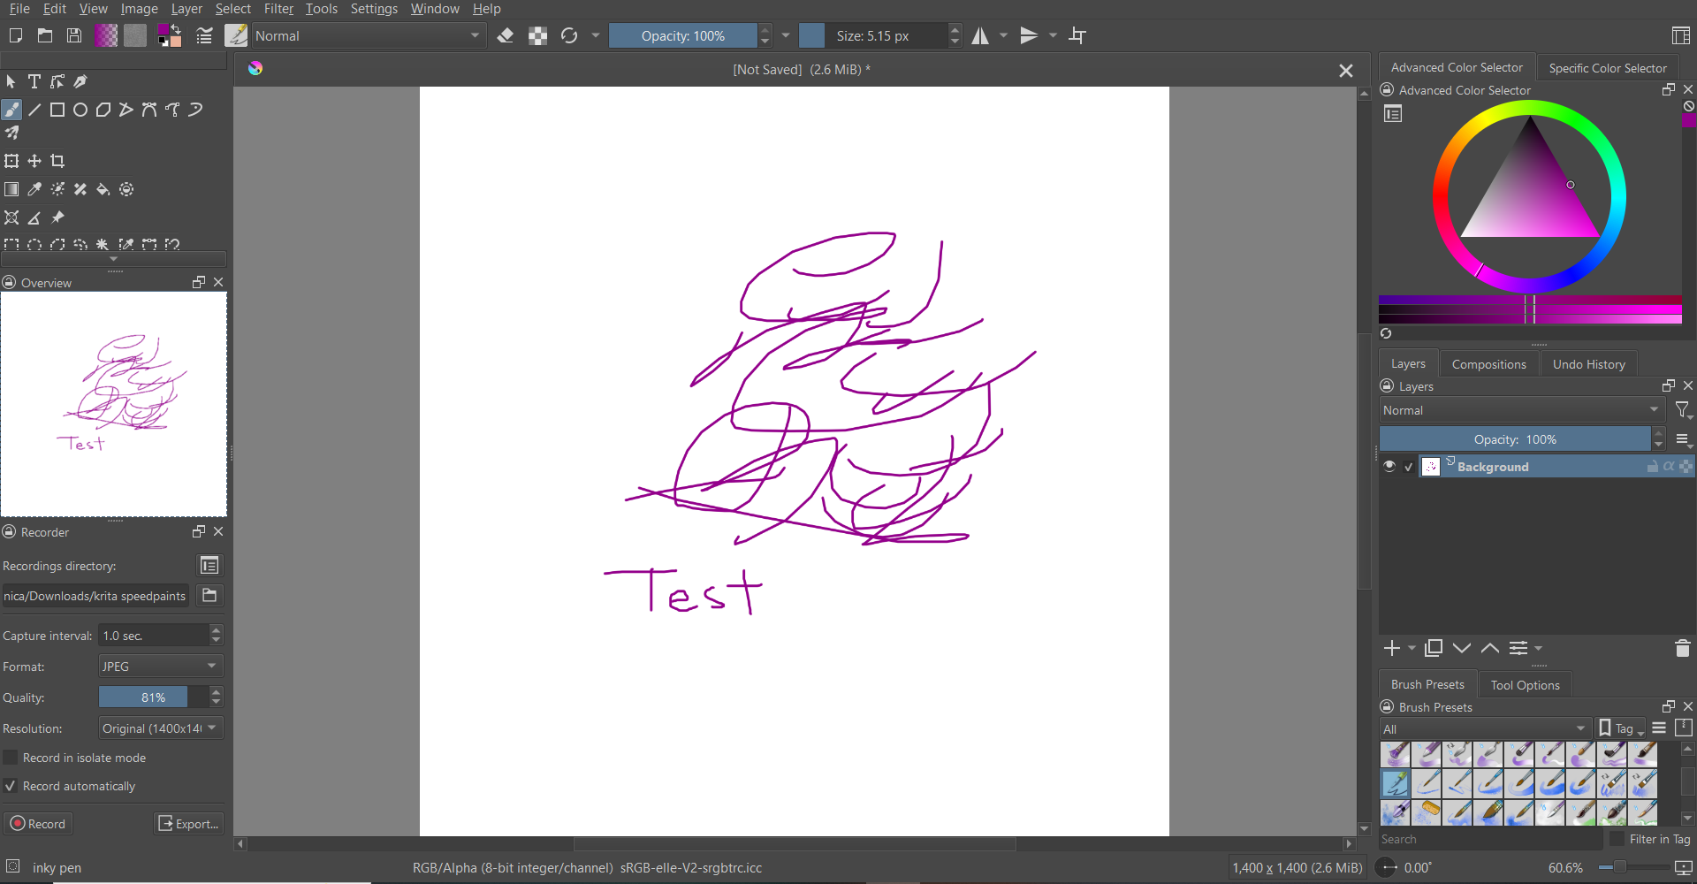Open the Resolution dropdown in Recorder

[x=160, y=728]
